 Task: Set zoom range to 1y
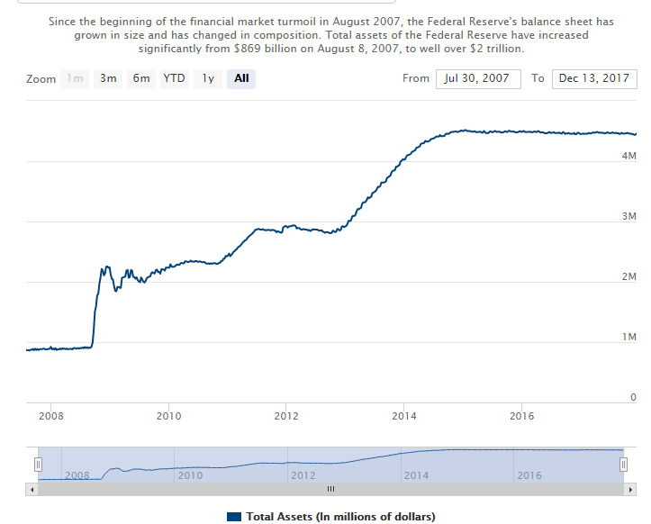click(x=208, y=78)
